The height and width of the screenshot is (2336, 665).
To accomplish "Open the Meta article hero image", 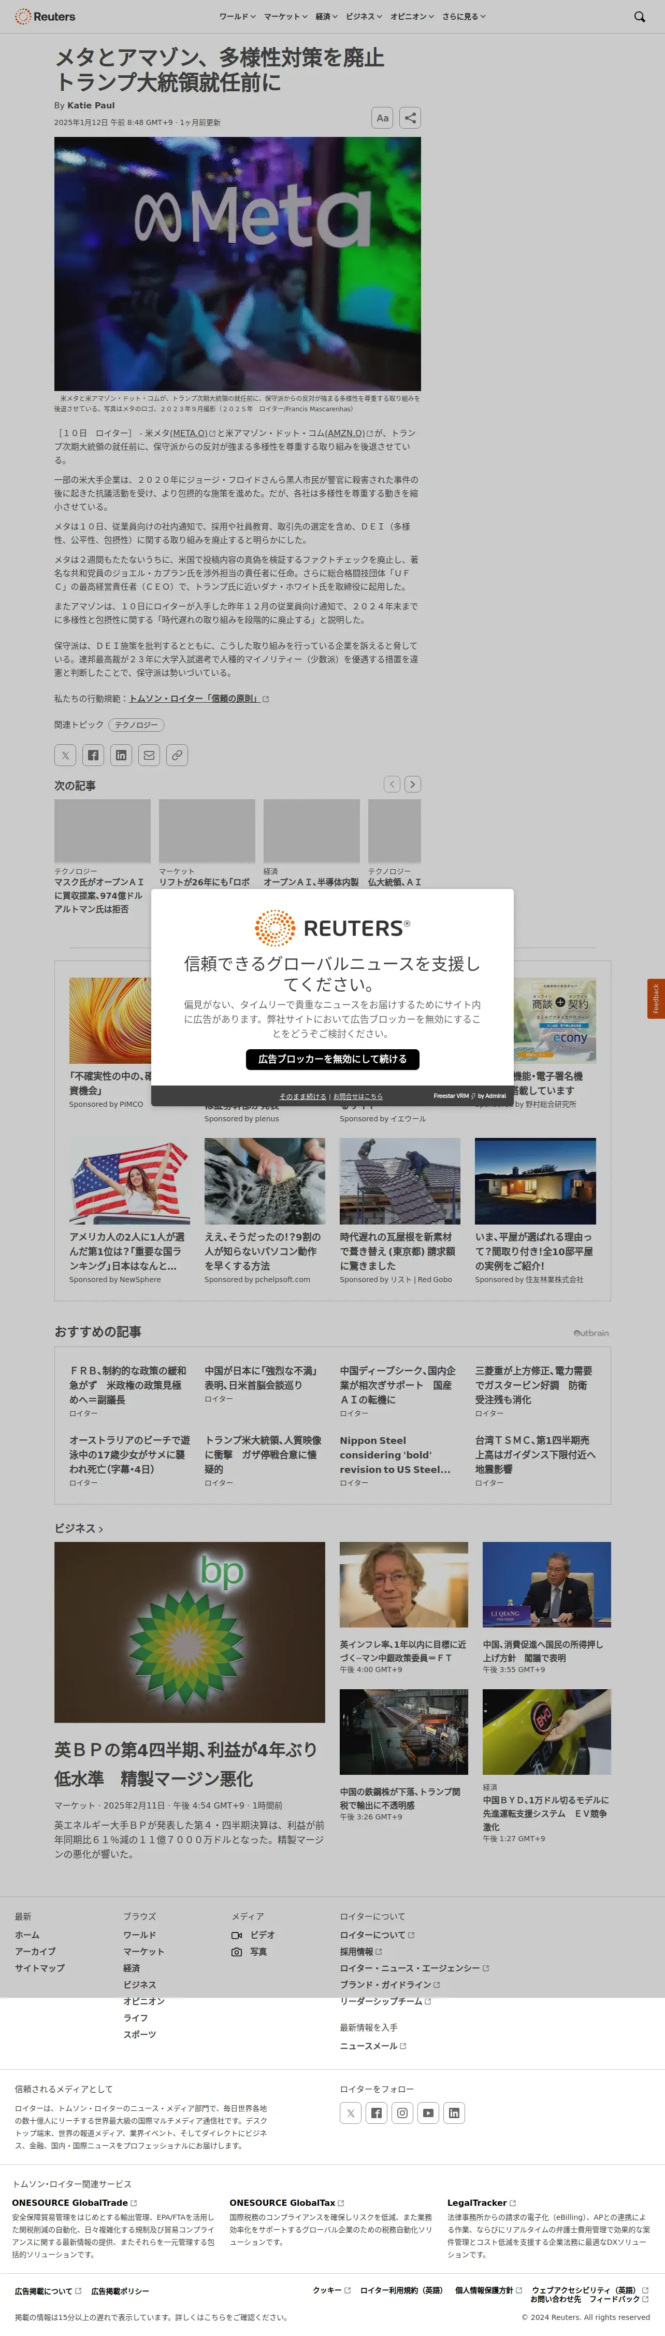I will [237, 264].
